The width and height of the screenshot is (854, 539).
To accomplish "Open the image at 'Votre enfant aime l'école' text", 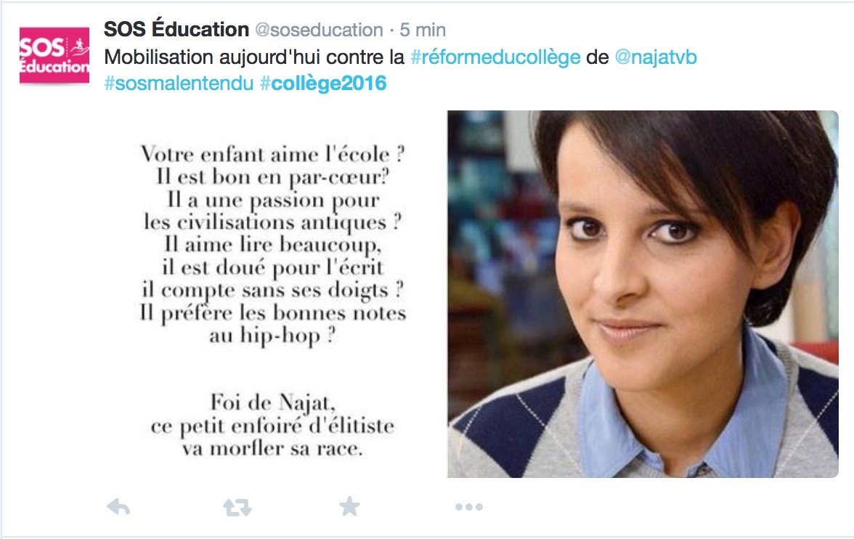I will coord(272,154).
